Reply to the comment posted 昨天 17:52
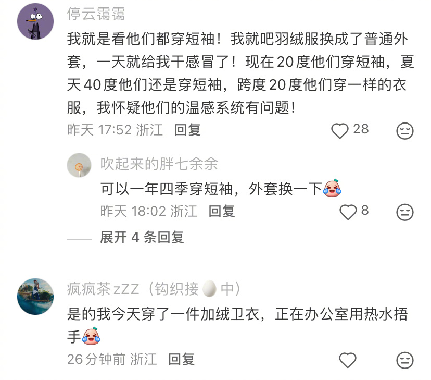Image resolution: width=431 pixels, height=380 pixels. [187, 130]
